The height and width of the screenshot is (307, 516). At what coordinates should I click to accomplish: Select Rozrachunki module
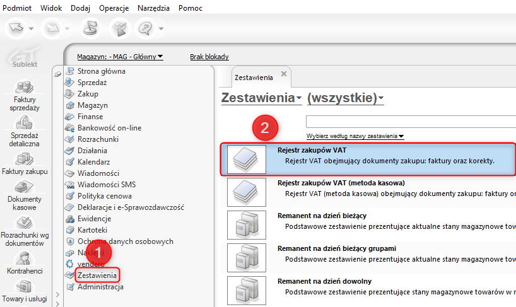pos(98,139)
